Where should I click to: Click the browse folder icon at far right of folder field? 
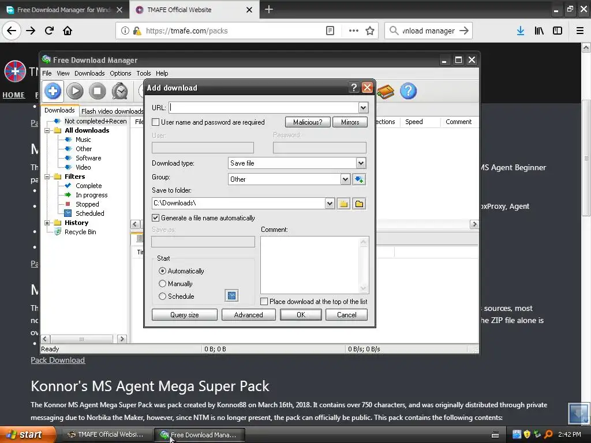pyautogui.click(x=359, y=204)
